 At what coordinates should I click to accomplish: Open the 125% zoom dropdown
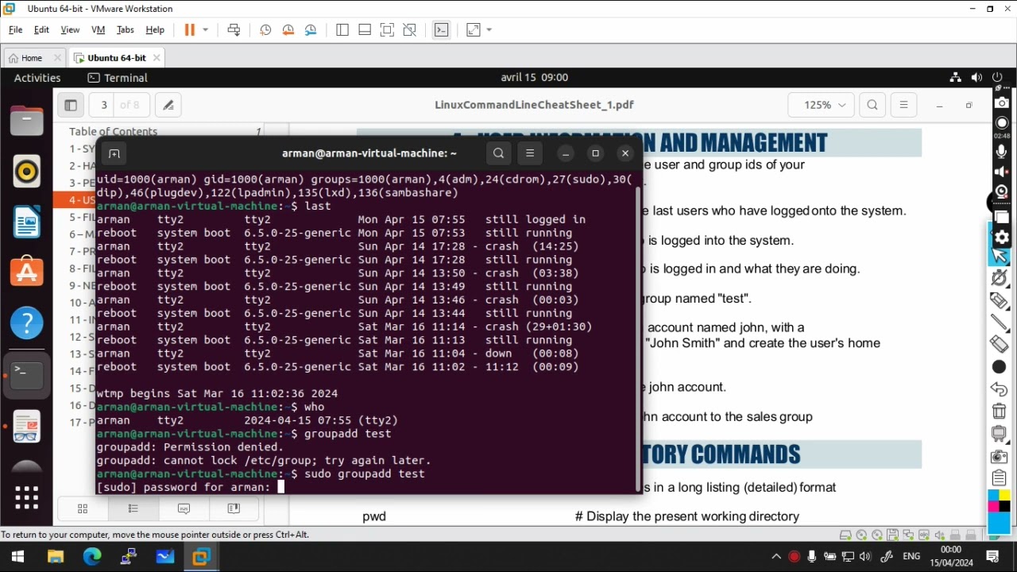click(821, 105)
